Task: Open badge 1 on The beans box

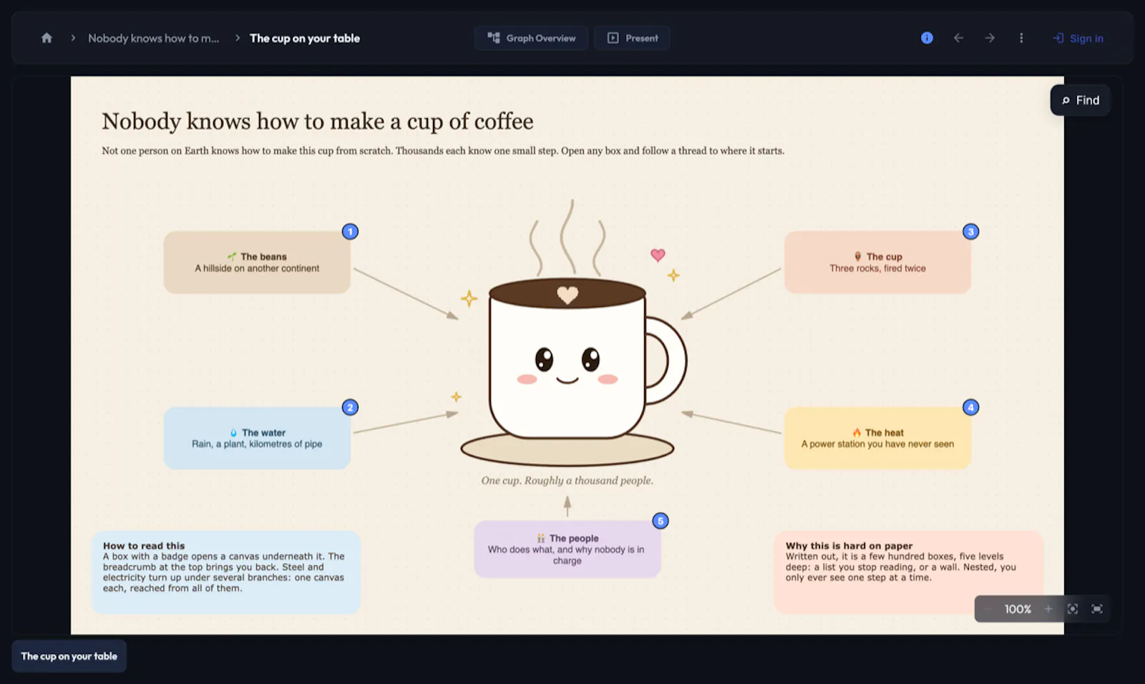Action: coord(350,232)
